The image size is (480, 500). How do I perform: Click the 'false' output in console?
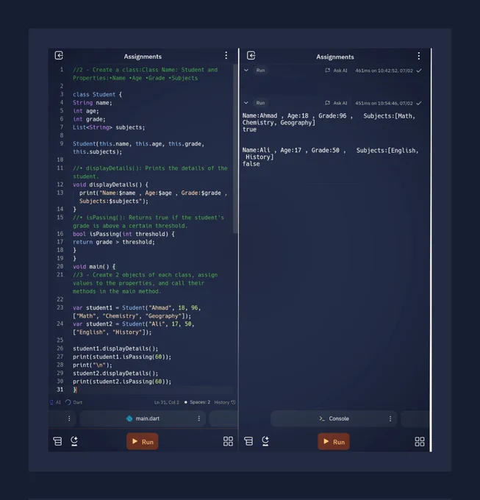(x=251, y=164)
